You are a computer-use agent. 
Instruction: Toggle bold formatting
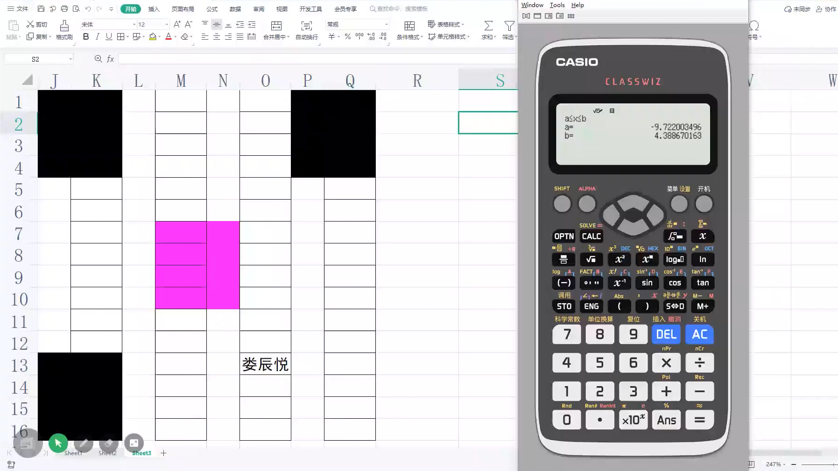(86, 36)
